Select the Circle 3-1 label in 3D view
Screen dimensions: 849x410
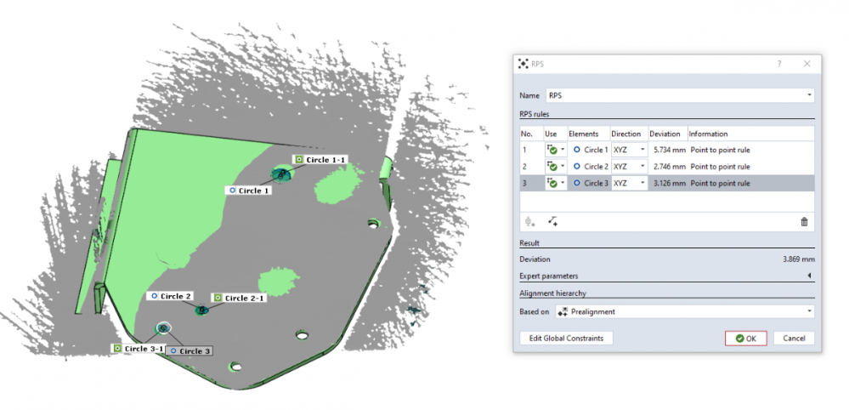click(138, 349)
